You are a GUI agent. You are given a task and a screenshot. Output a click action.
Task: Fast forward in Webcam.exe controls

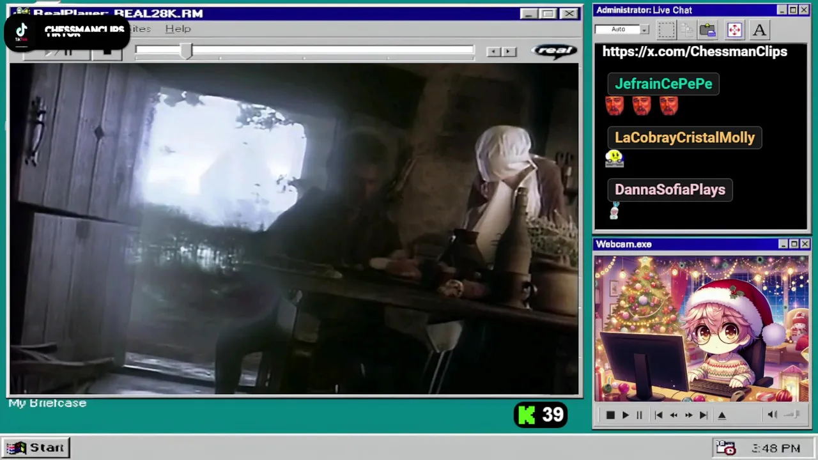tap(688, 415)
